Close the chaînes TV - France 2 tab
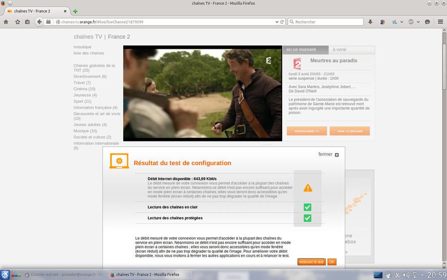Screen dimensions: 447x280 65,11
